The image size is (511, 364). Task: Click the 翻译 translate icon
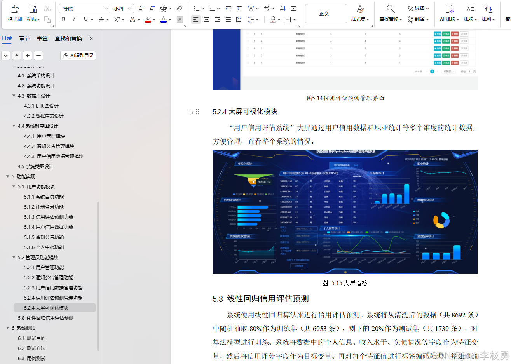coord(410,19)
